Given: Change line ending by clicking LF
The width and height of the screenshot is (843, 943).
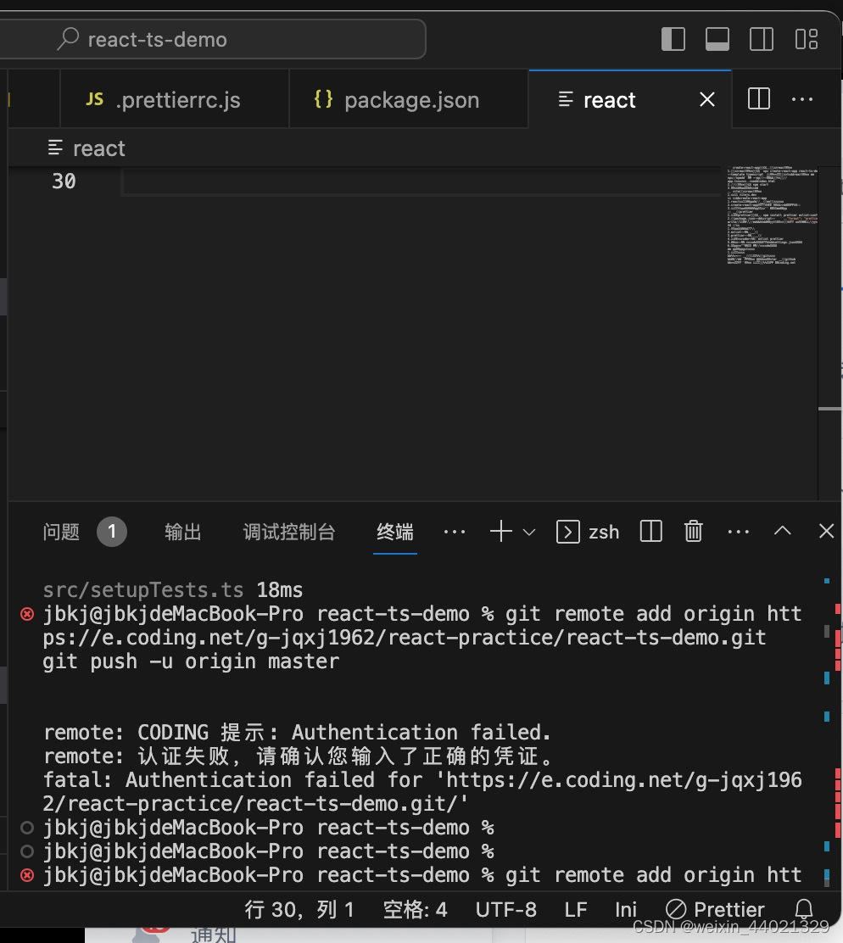Looking at the screenshot, I should 575,908.
